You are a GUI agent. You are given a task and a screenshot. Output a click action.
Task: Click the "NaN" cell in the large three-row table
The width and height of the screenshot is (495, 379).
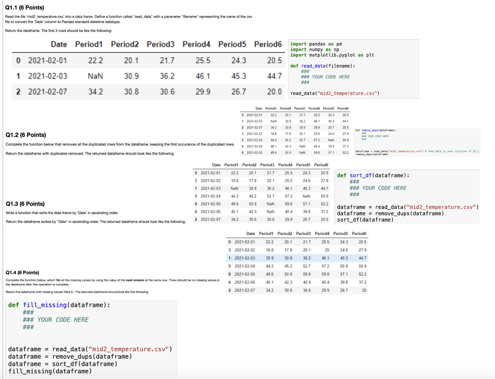(95, 76)
